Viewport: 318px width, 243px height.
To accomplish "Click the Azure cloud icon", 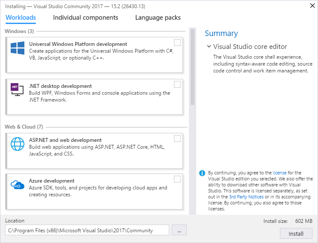I will point(18,185).
